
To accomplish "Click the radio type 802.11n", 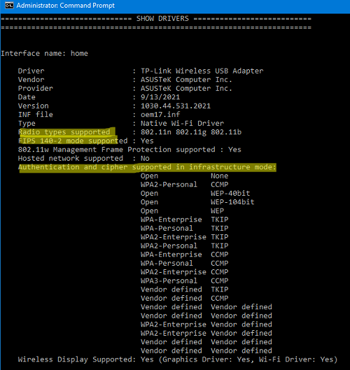I will [156, 132].
